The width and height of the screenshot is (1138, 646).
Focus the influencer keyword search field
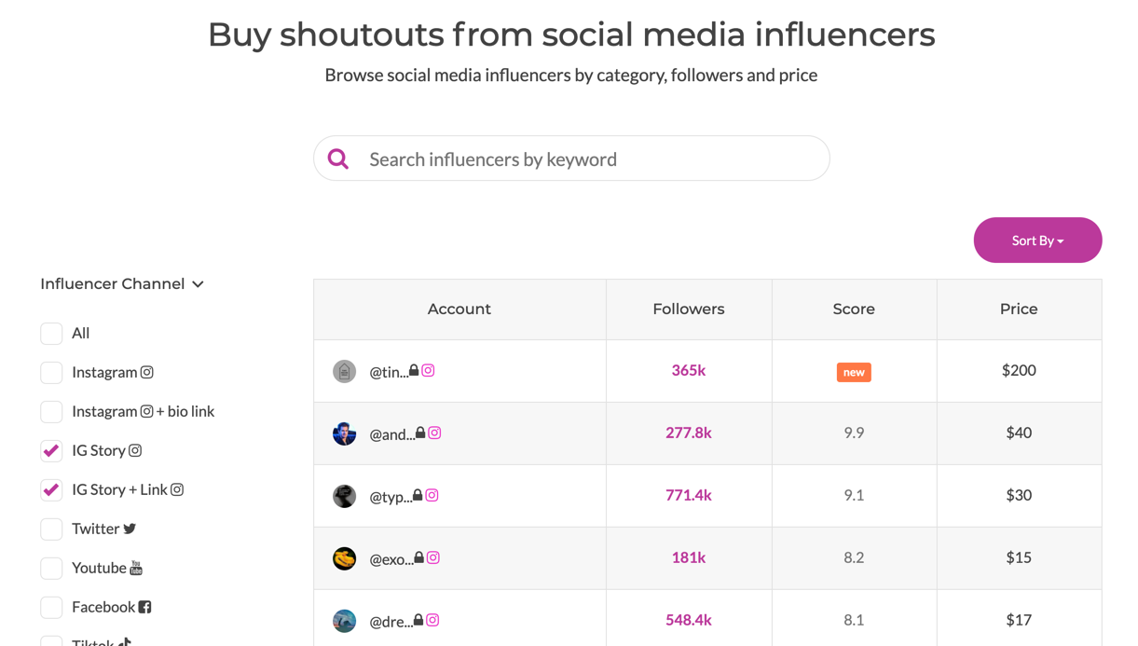point(587,159)
